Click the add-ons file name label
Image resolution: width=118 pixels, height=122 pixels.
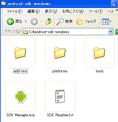click(21, 71)
